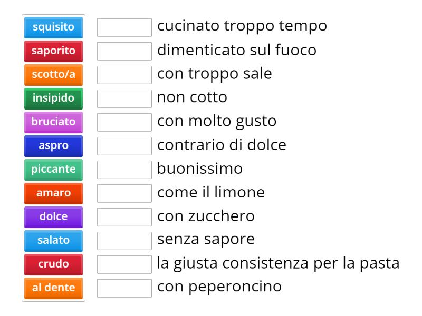Select the word tile "squisito"

[x=53, y=28]
